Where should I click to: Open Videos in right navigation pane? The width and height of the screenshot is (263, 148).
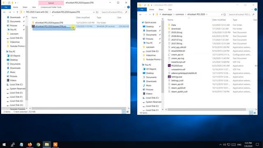pos(149,94)
